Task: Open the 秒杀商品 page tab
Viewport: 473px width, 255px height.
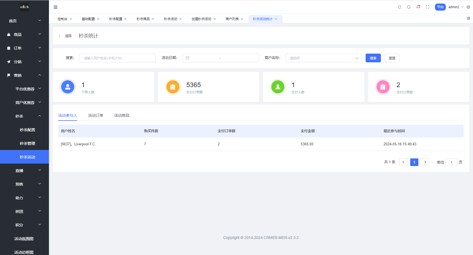Action: tap(143, 19)
